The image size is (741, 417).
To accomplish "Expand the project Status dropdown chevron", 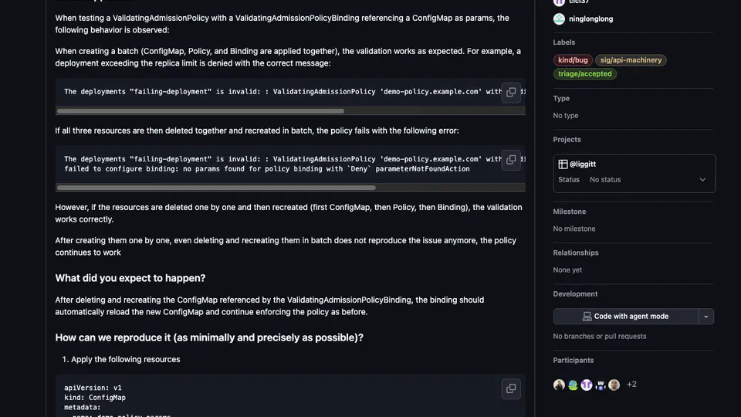I will 702,180.
